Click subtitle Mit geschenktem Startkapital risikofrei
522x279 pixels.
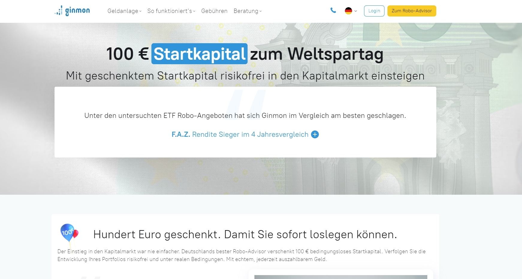(x=245, y=76)
